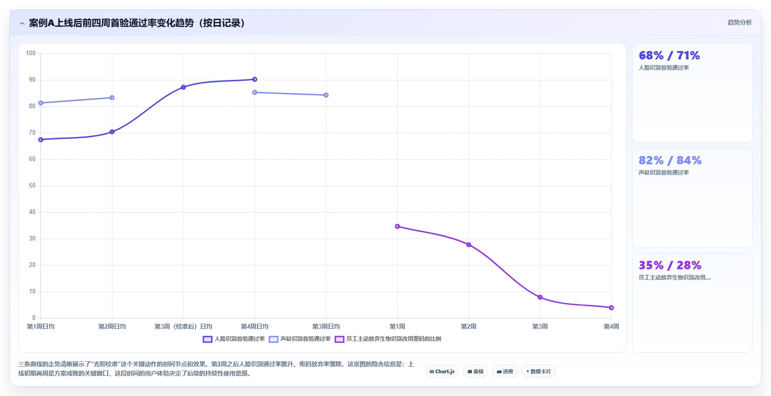This screenshot has height=396, width=771.
Task: Click the x-axis label 第1周
Action: coord(397,327)
